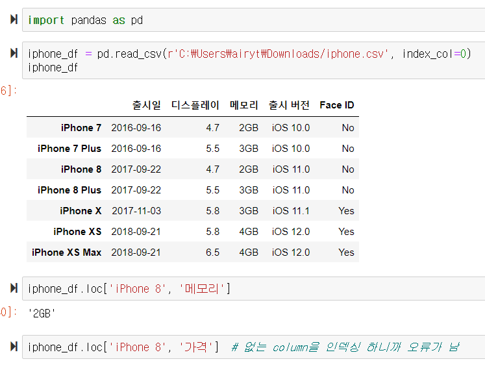Screen dimensions: 485x370
Task: Click the iPhone 7 Plus row label
Action: pyautogui.click(x=69, y=149)
